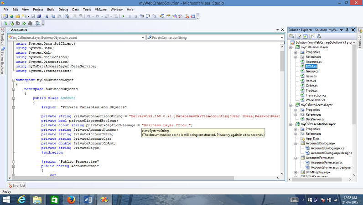Screen dimensions: 363x205
Task: Click the Refresh icon in Solution Explorer
Action: point(305,36)
